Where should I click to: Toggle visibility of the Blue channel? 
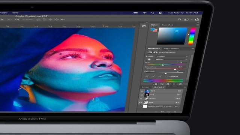pyautogui.click(x=141, y=102)
